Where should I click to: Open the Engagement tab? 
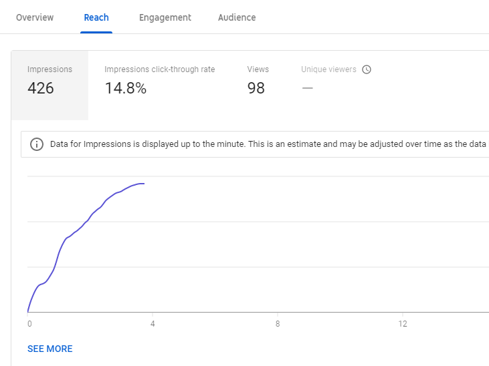pos(165,17)
